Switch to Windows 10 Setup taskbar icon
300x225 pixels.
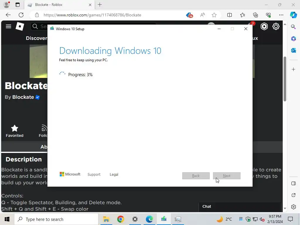164,219
